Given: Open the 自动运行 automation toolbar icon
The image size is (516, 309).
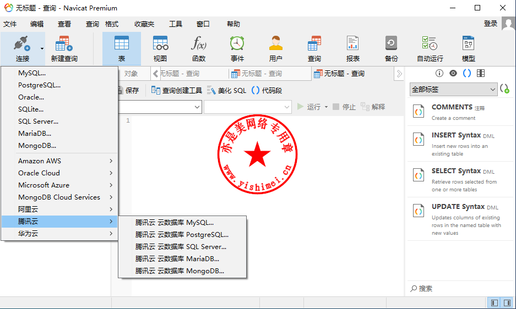Looking at the screenshot, I should coord(430,44).
